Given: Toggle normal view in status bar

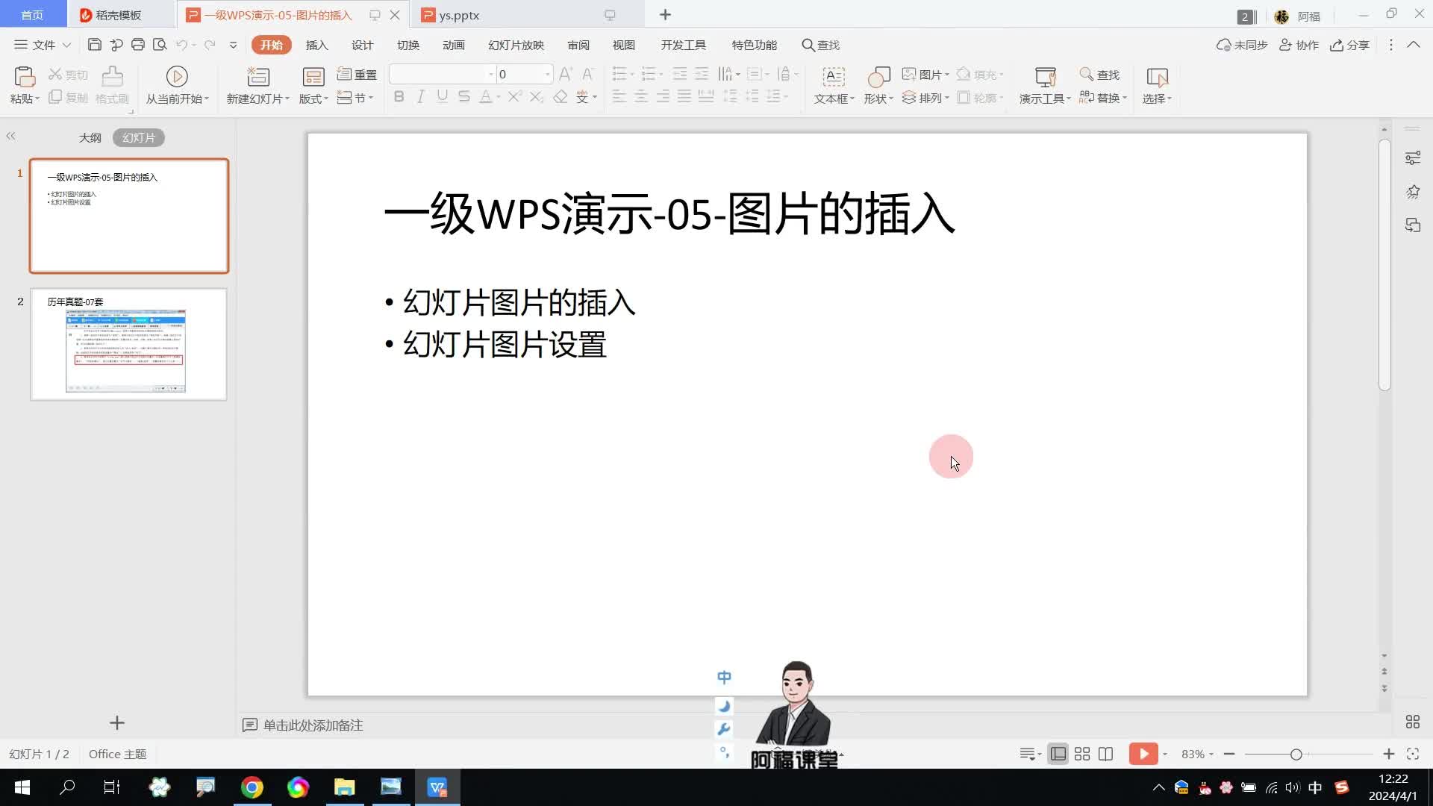Looking at the screenshot, I should (1058, 754).
